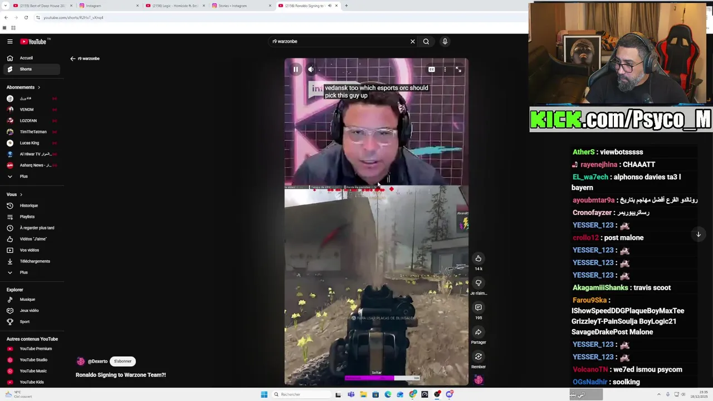Go to Accueil in the sidebar
Screen dimensions: 713x401
(31, 58)
